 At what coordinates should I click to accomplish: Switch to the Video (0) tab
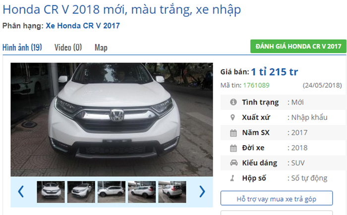pyautogui.click(x=68, y=48)
